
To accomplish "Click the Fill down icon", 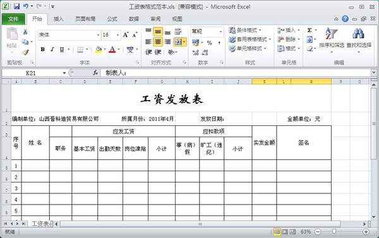I will coord(310,40).
